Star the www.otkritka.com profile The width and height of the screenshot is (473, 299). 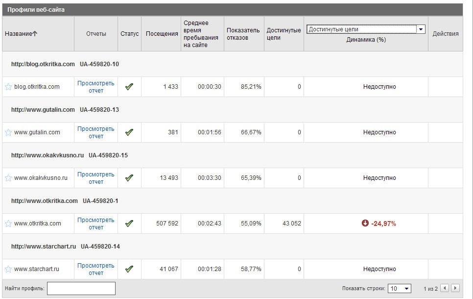point(8,224)
